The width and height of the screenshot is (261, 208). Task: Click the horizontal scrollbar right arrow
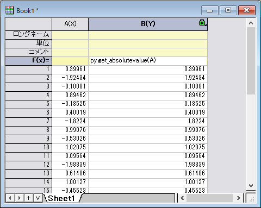point(238,198)
